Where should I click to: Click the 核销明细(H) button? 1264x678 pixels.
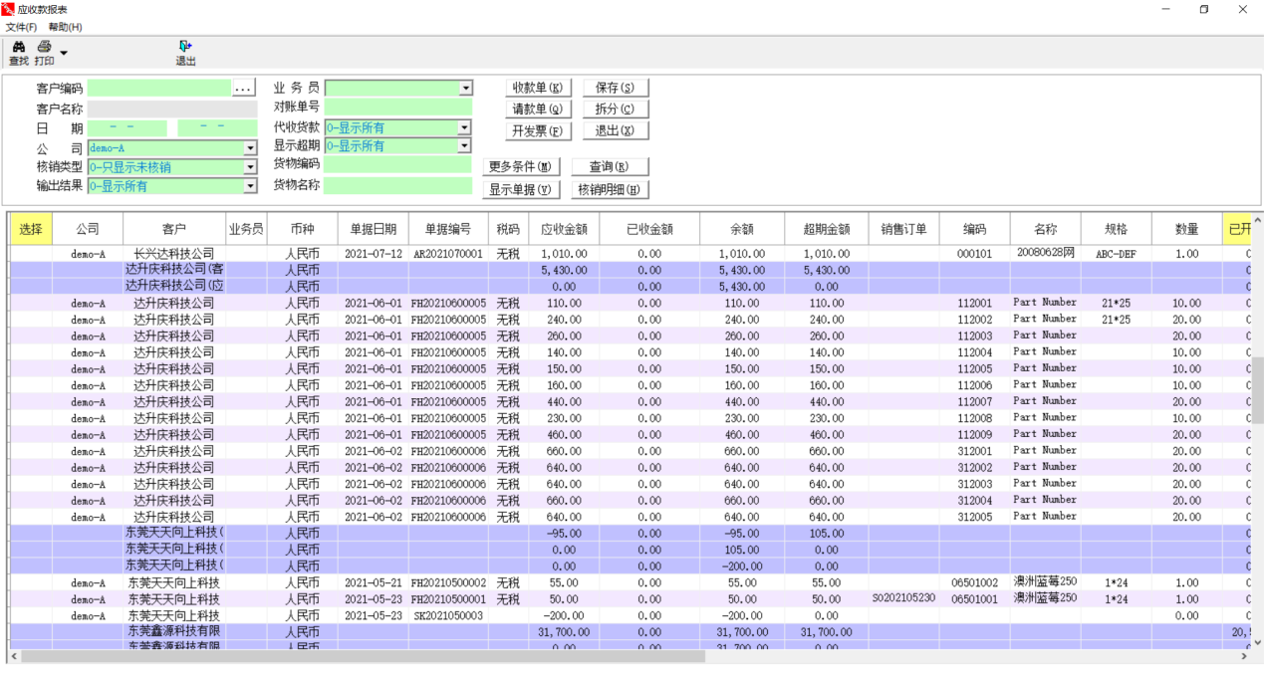point(610,189)
